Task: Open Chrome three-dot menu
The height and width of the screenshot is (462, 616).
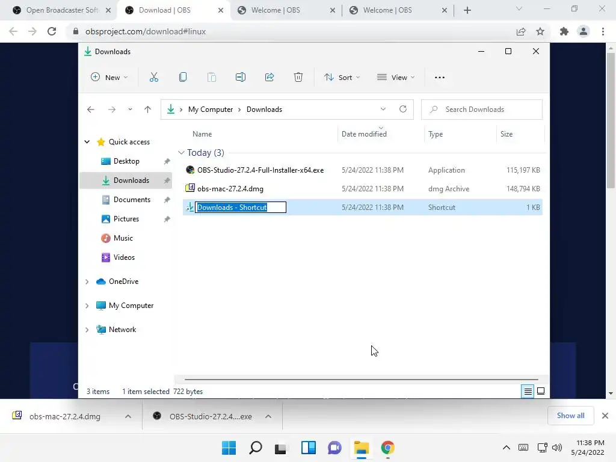Action: (x=603, y=31)
